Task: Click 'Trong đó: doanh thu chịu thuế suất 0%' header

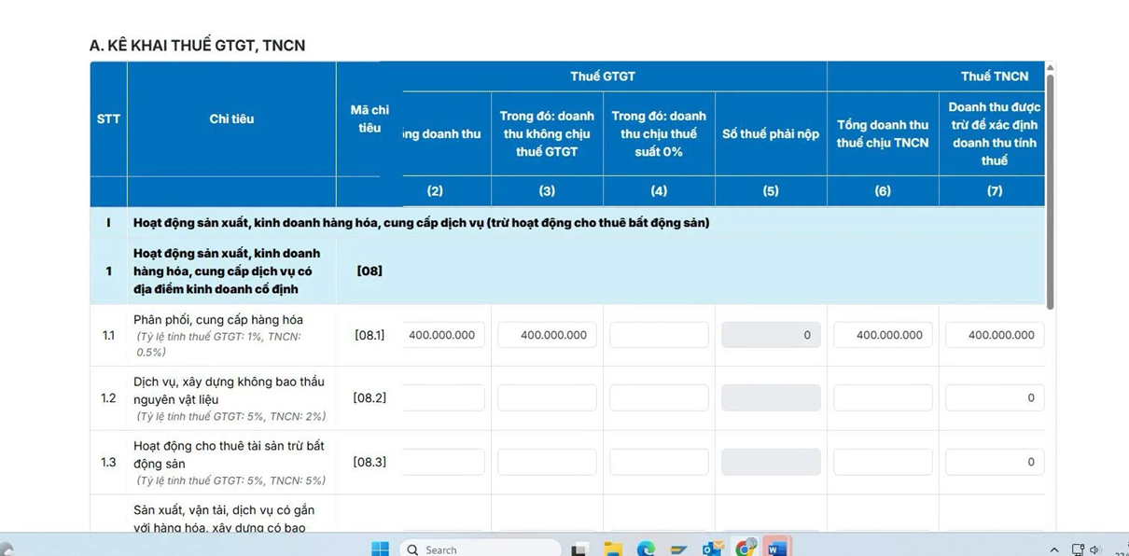Action: 659,134
